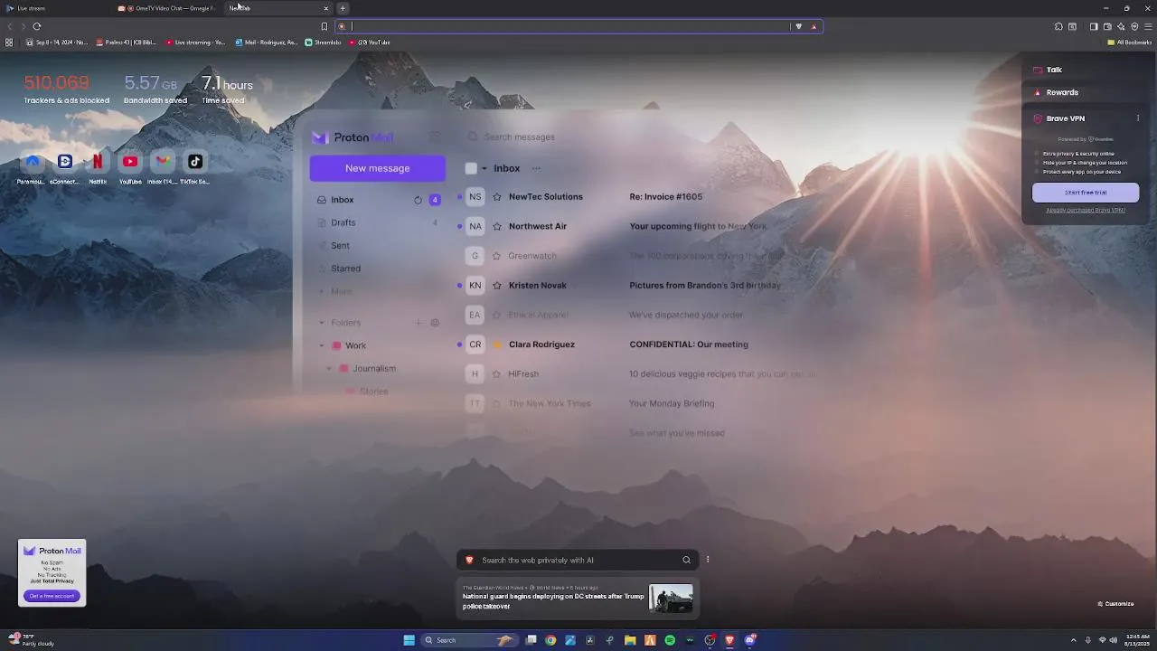Open Brave Shields icon in address bar
Screen dimensions: 1157x651
pos(798,26)
